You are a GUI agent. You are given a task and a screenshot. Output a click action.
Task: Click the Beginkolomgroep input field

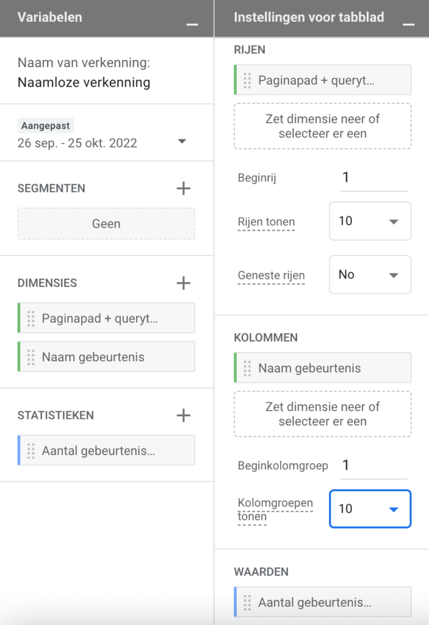(373, 466)
